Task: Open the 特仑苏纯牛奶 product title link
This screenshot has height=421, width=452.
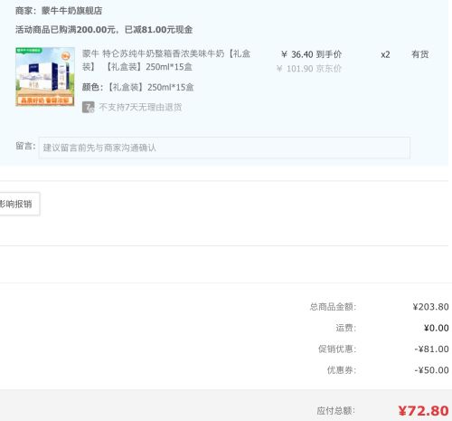Action: (166, 60)
